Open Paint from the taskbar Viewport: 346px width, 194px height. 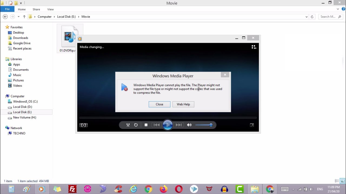26,189
